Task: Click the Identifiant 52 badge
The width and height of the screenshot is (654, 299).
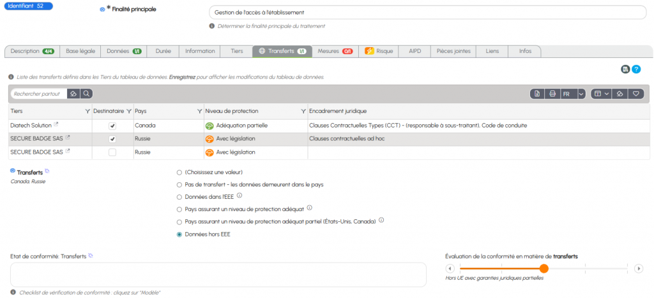Action: (x=29, y=6)
